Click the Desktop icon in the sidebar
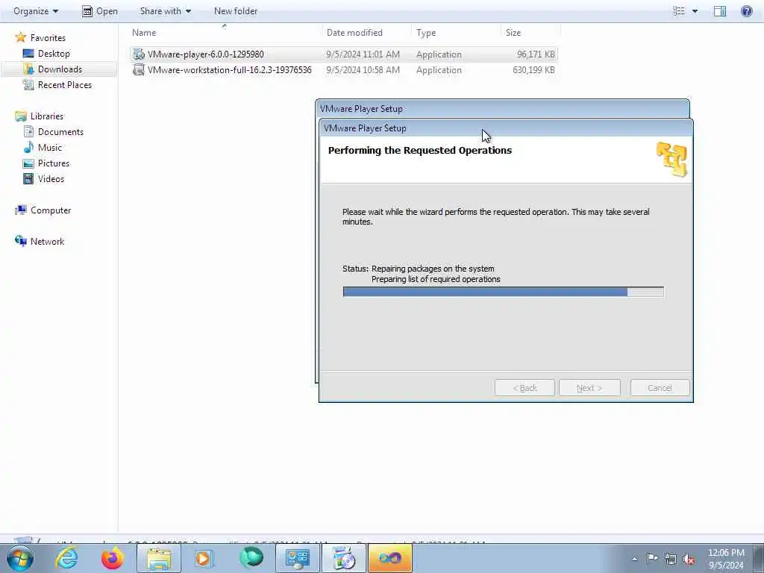 (28, 54)
